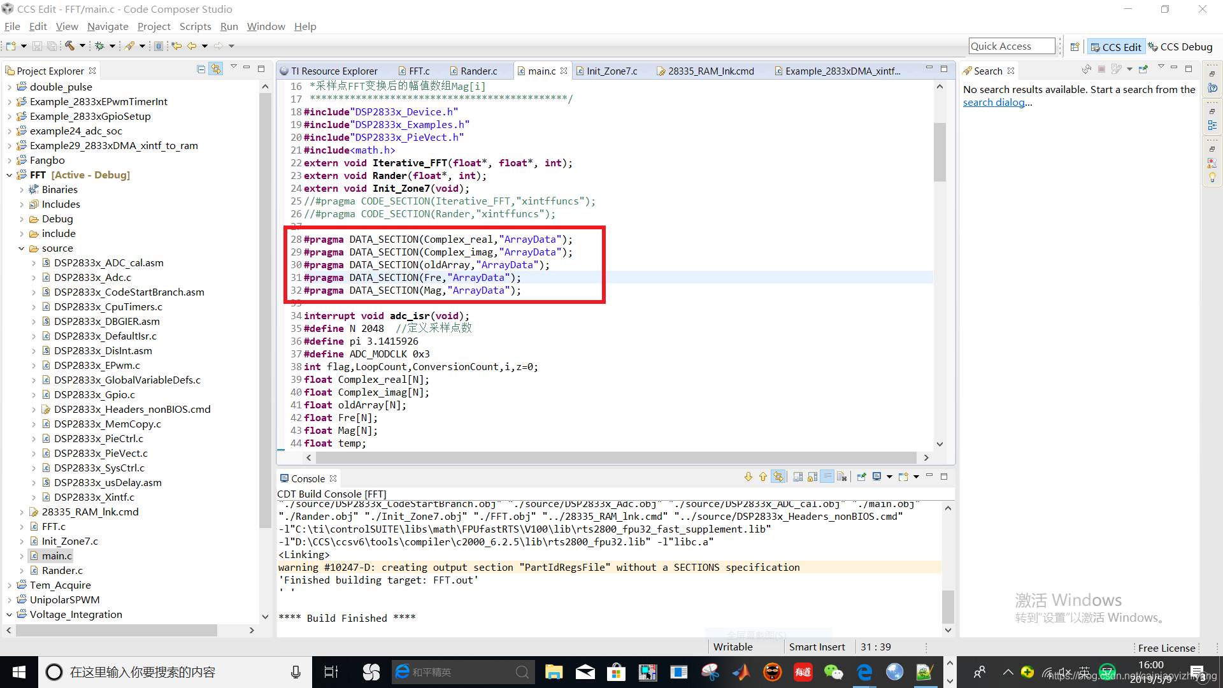
Task: Click Collapse All in Project Explorer
Action: (201, 69)
